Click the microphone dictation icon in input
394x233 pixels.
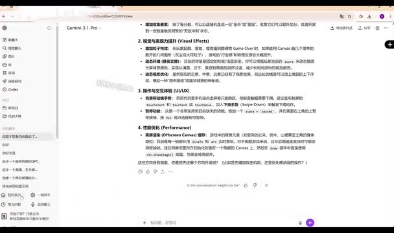coord(300,223)
